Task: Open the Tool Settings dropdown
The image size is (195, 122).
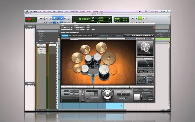Action: (130, 39)
